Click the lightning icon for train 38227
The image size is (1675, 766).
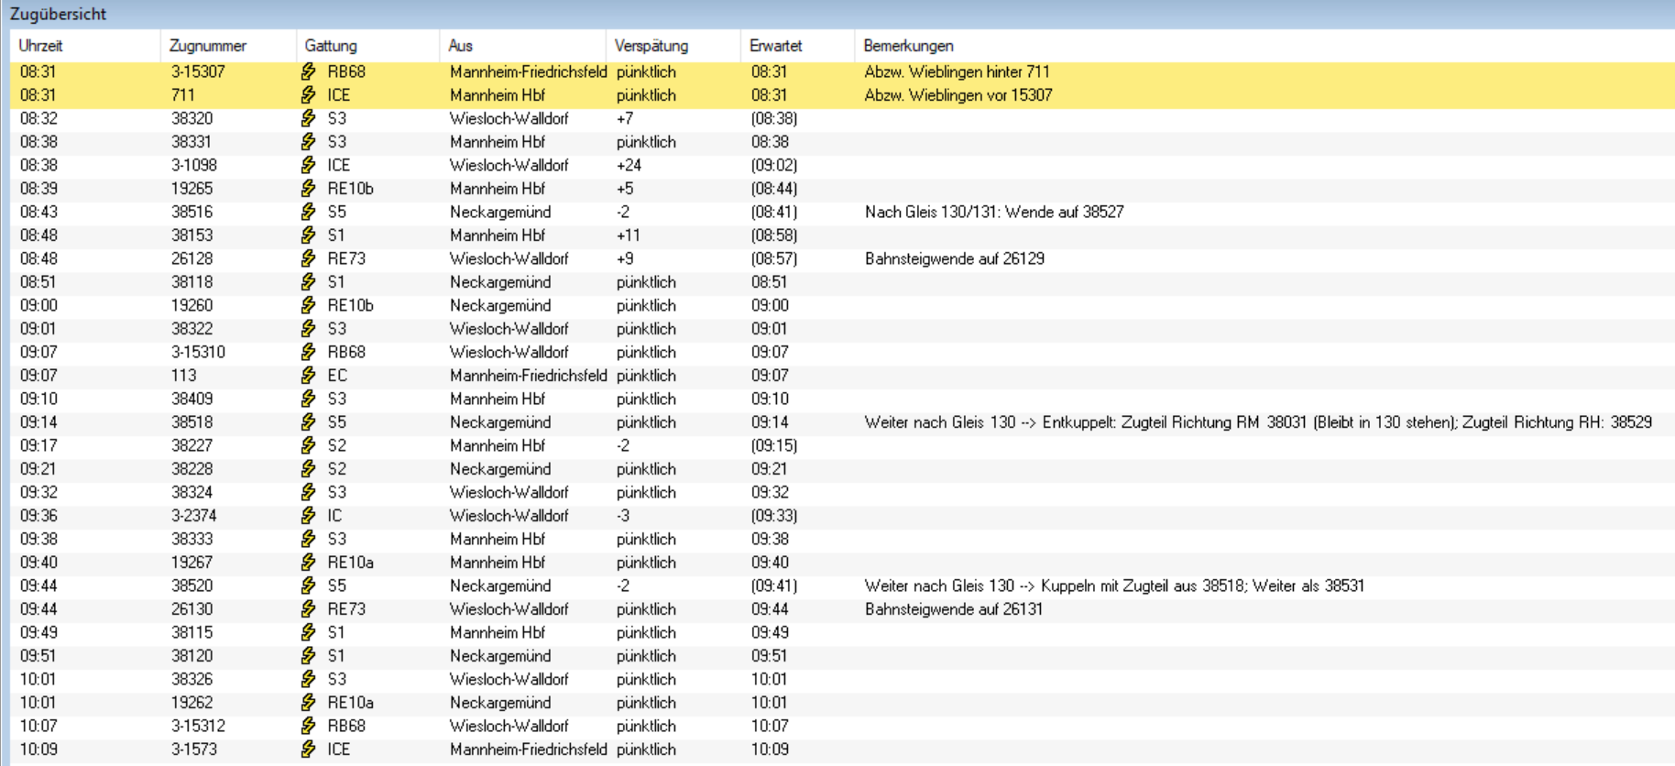[309, 445]
